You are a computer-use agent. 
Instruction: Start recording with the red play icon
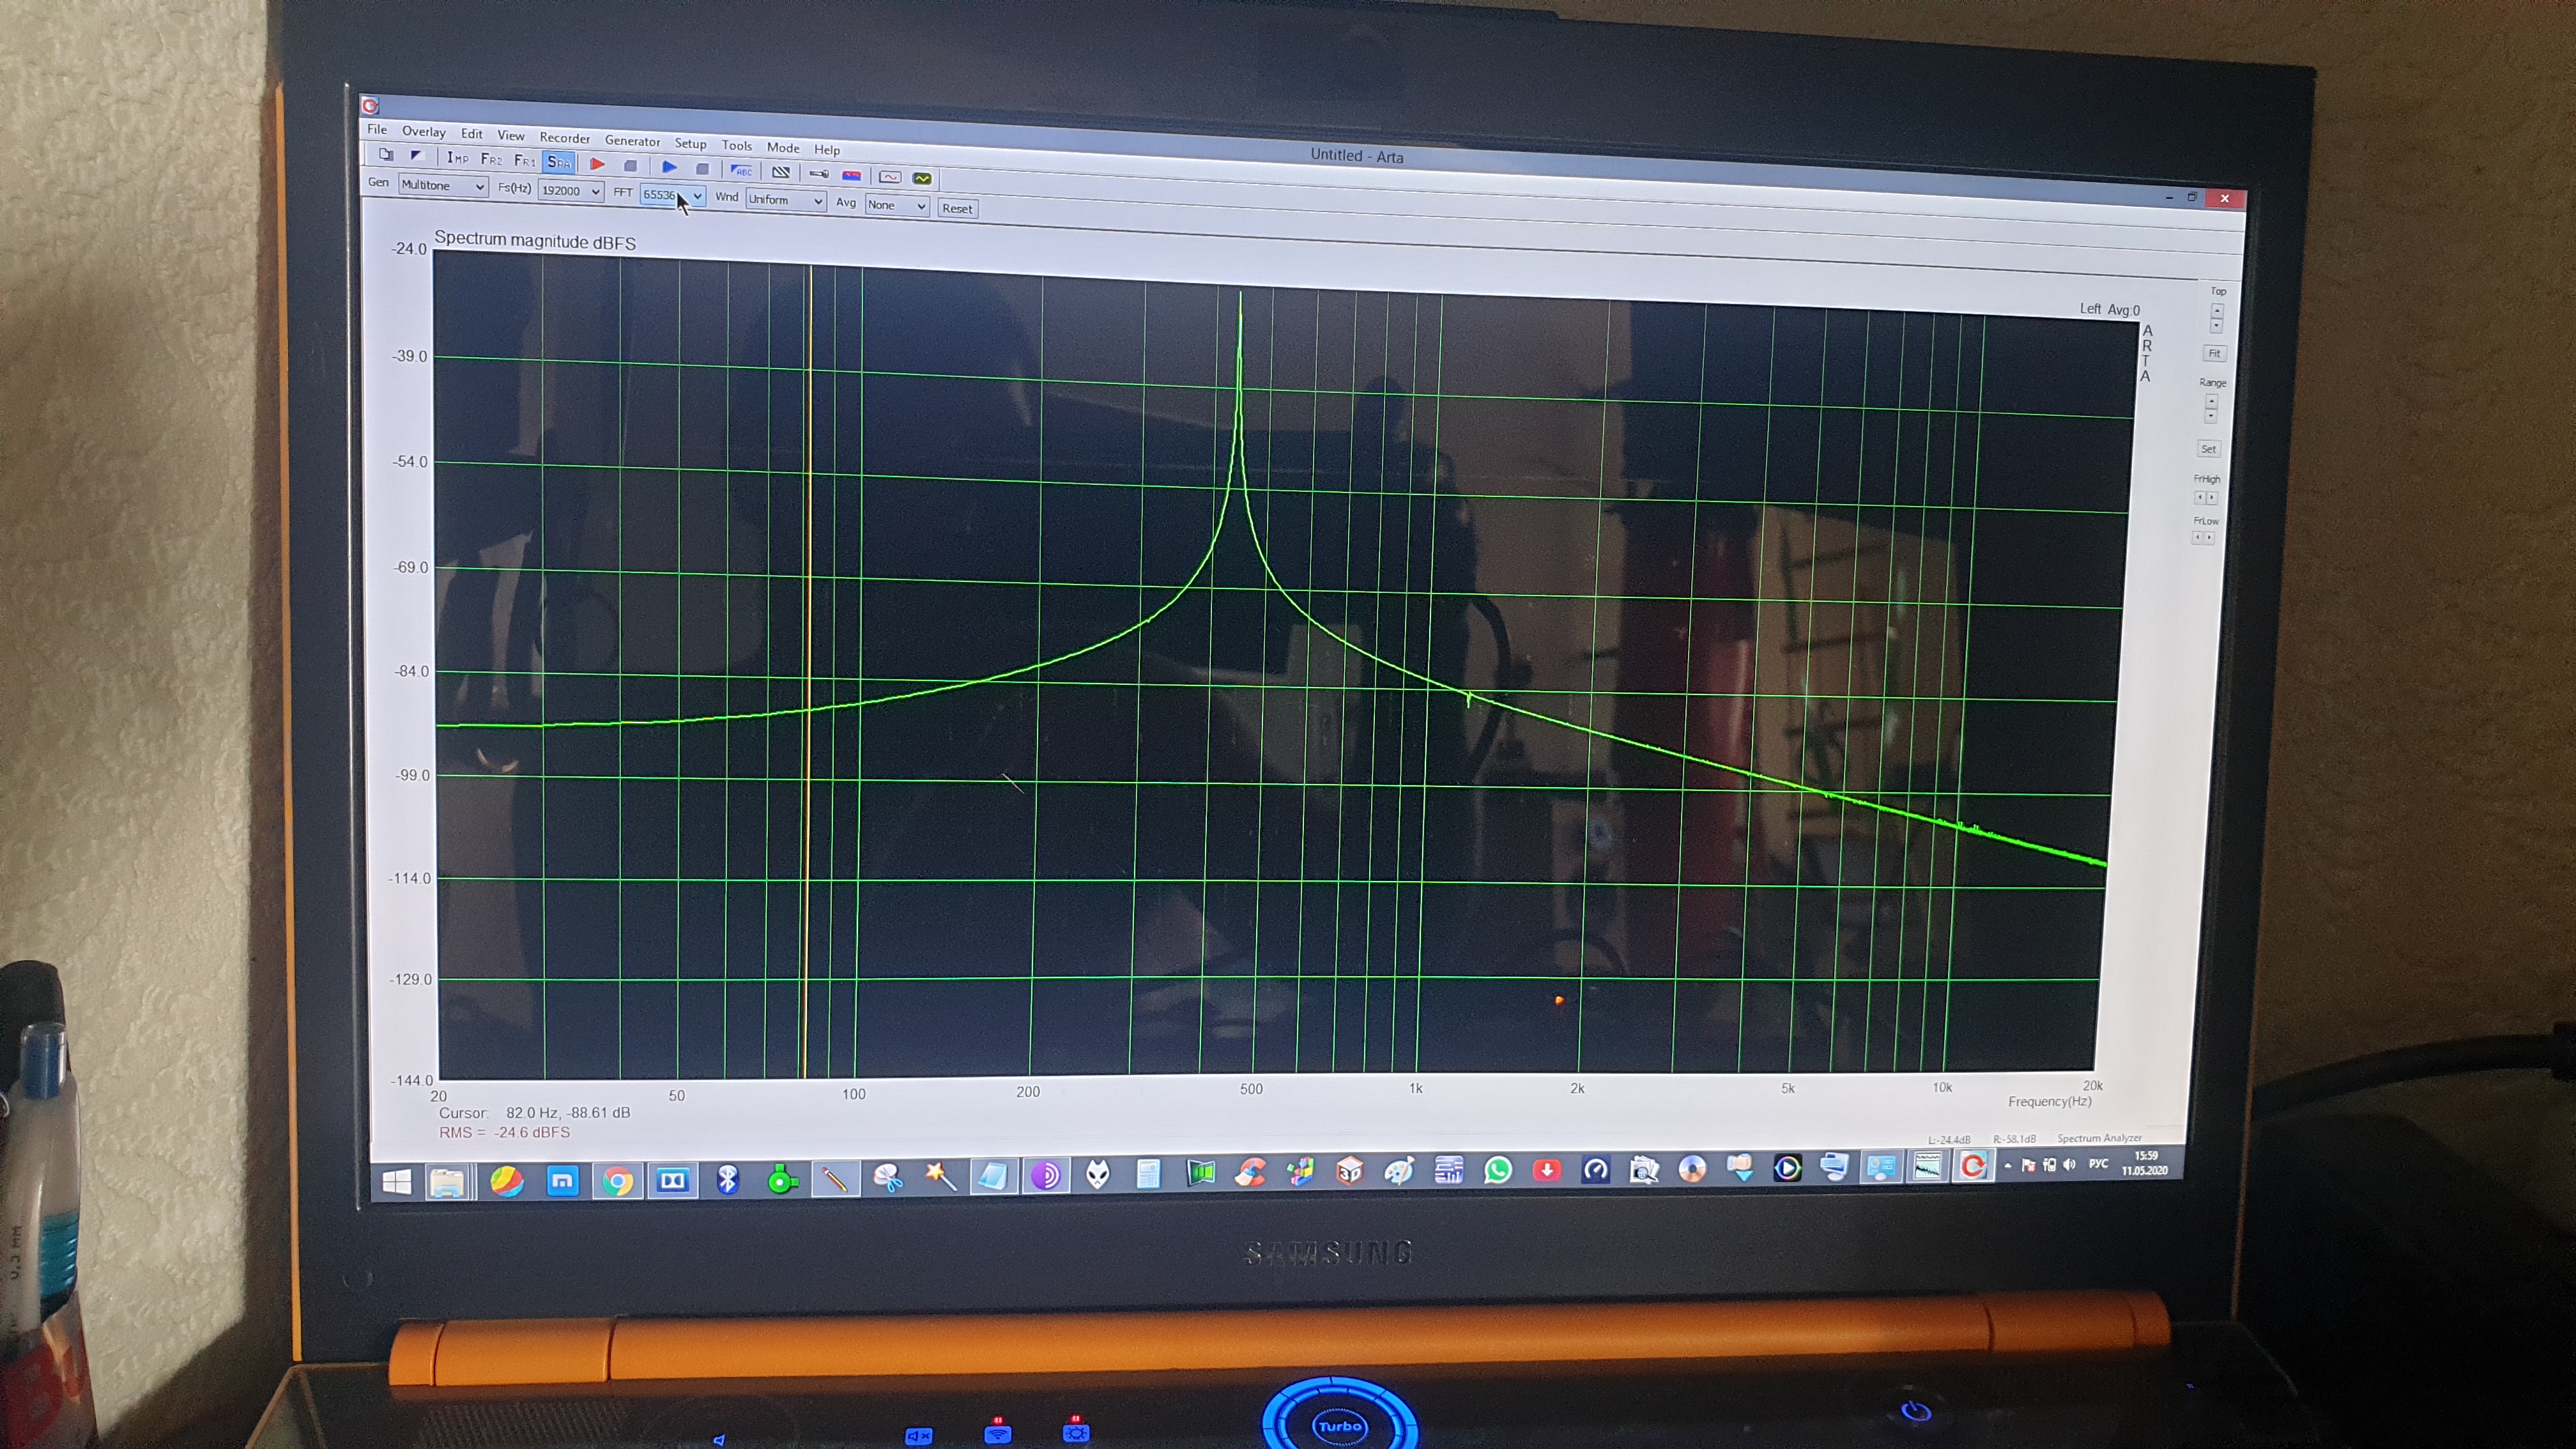597,164
